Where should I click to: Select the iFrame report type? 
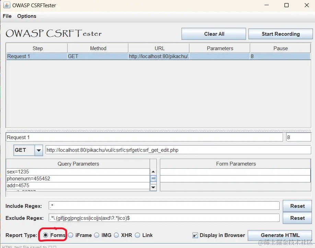70,235
